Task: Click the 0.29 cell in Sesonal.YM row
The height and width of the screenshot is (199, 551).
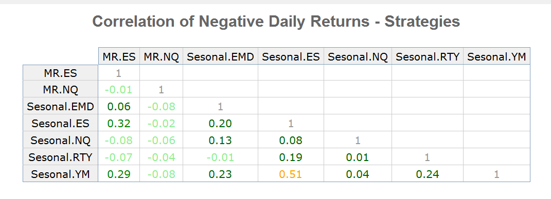Action: pos(119,174)
